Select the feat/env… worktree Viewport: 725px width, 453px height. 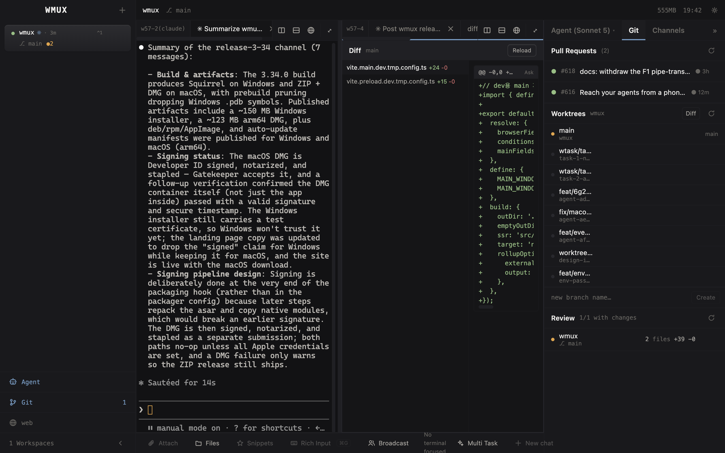[x=634, y=277]
